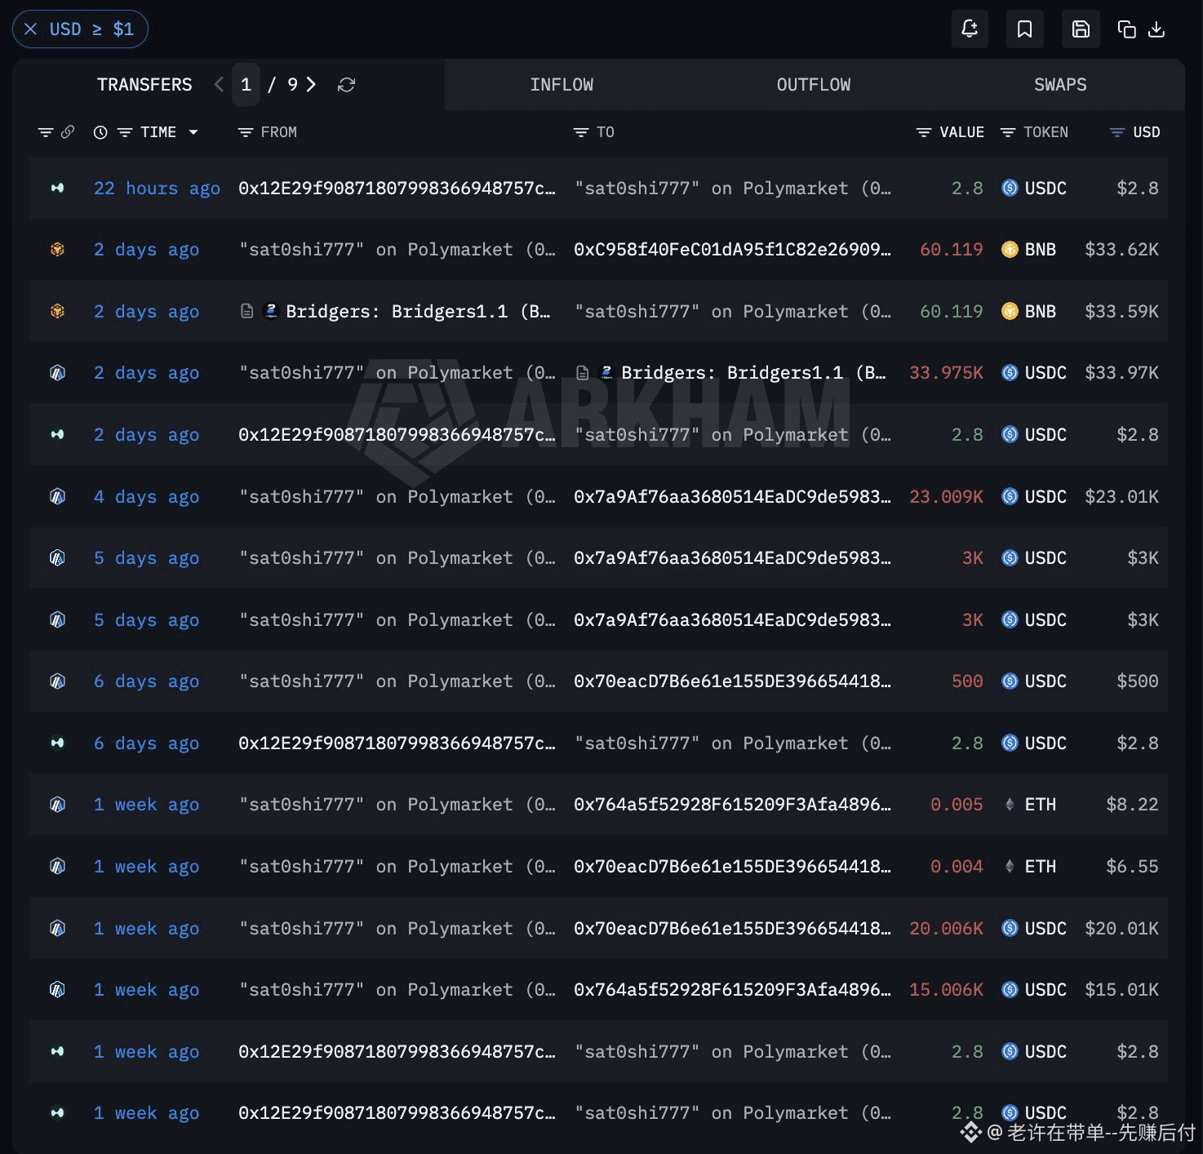
Task: Click USDC token in the $500 row
Action: click(x=1034, y=681)
